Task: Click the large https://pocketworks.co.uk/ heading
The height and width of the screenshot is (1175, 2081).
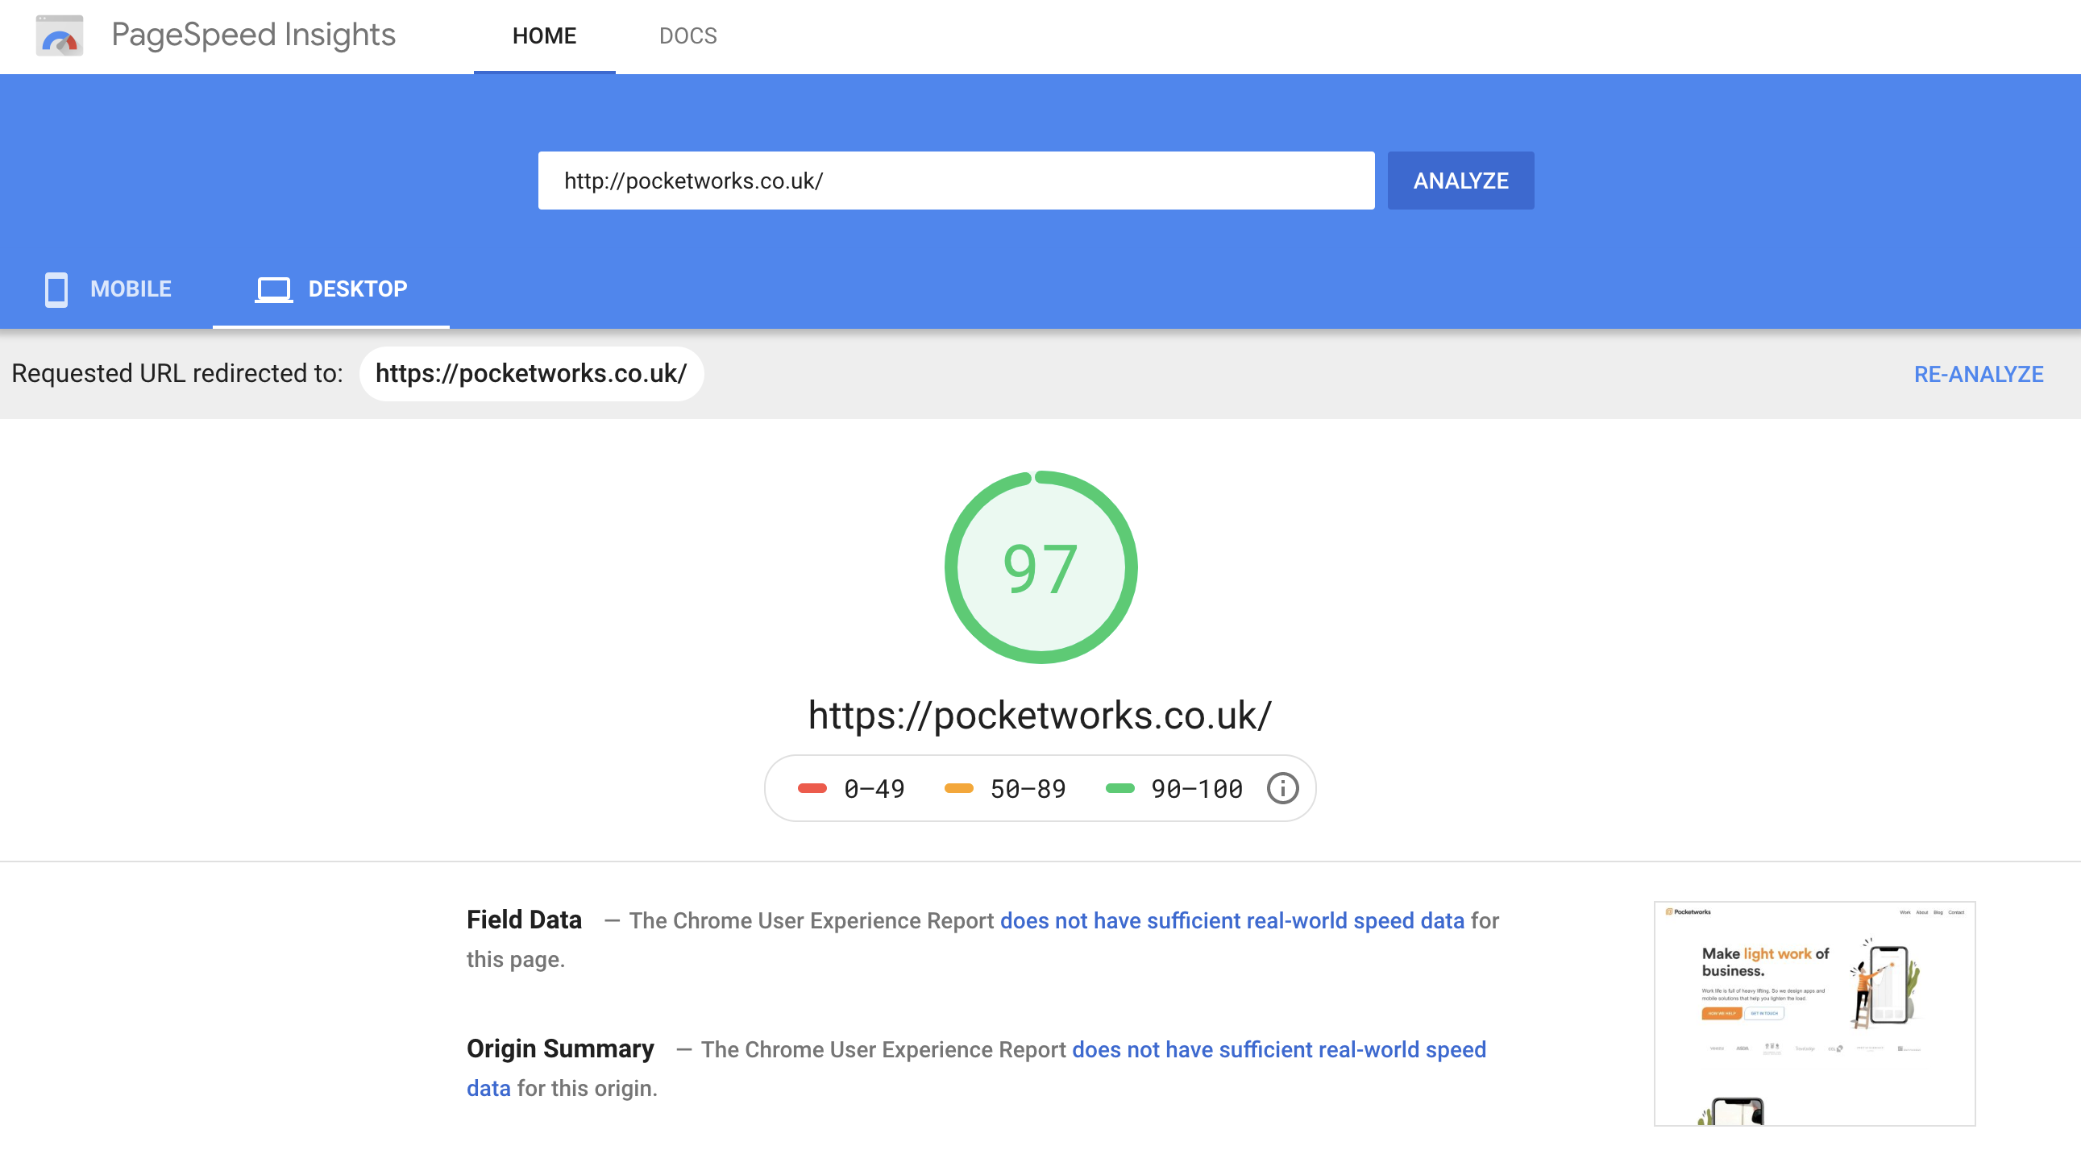Action: pyautogui.click(x=1040, y=716)
